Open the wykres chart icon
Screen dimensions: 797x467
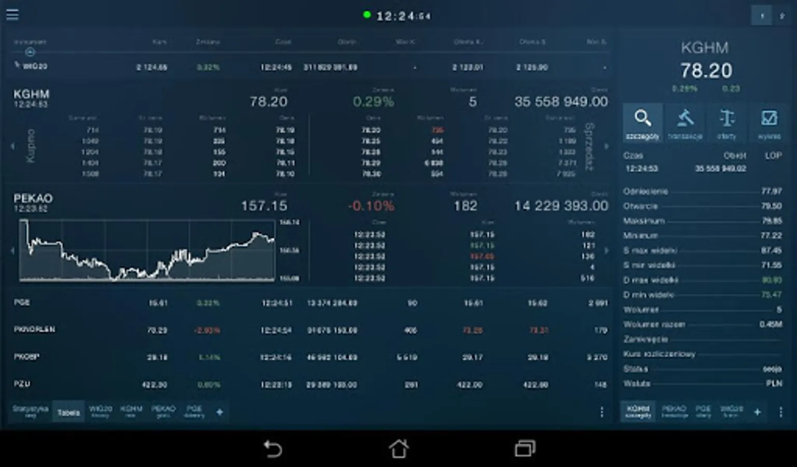[769, 123]
